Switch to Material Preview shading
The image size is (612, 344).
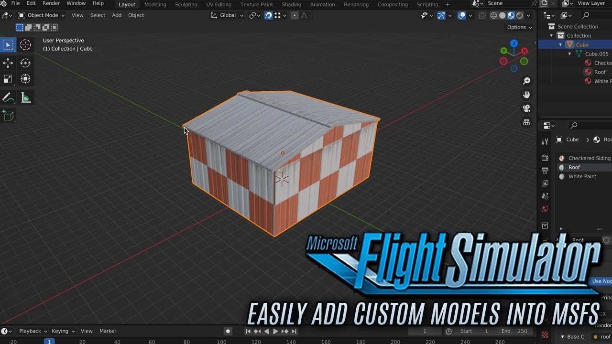click(x=511, y=15)
